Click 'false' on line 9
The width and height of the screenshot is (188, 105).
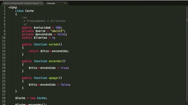(61, 34)
